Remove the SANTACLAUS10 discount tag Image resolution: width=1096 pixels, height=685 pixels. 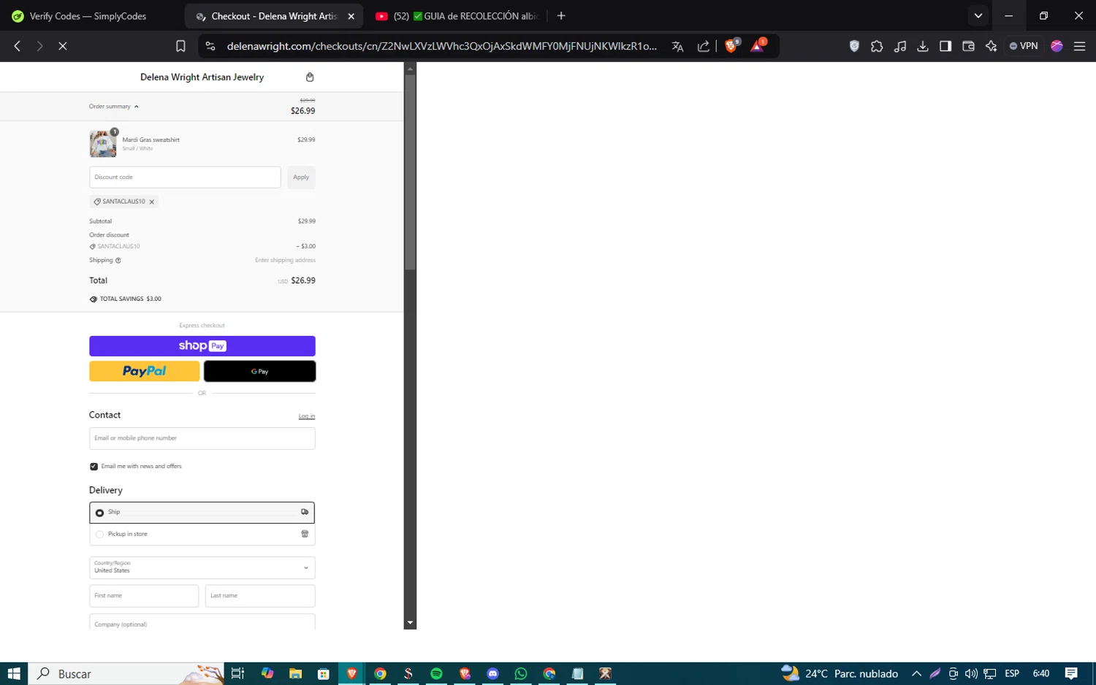(x=152, y=202)
